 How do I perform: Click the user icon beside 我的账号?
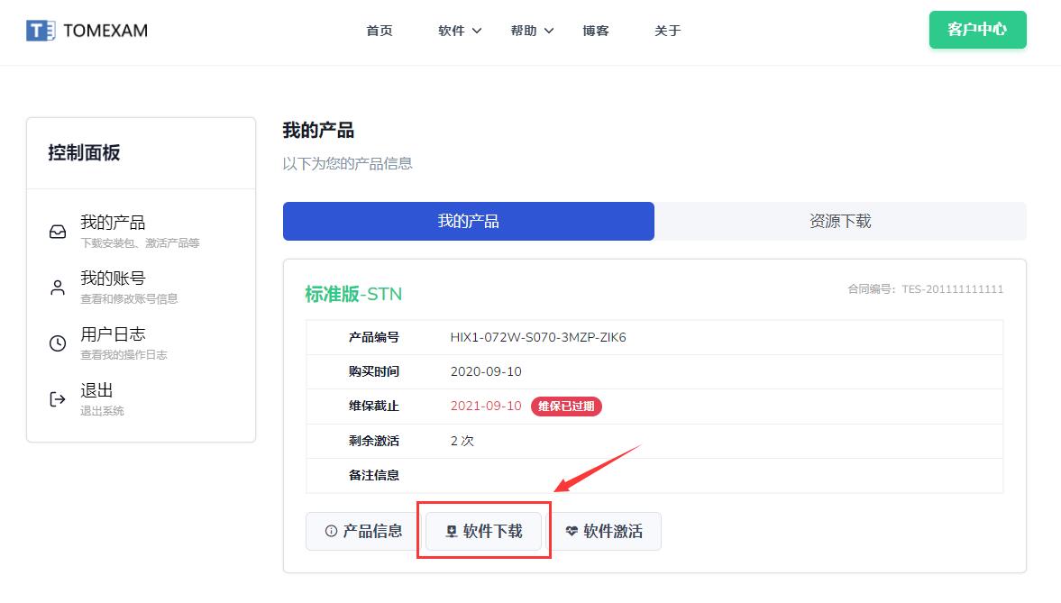click(x=58, y=288)
